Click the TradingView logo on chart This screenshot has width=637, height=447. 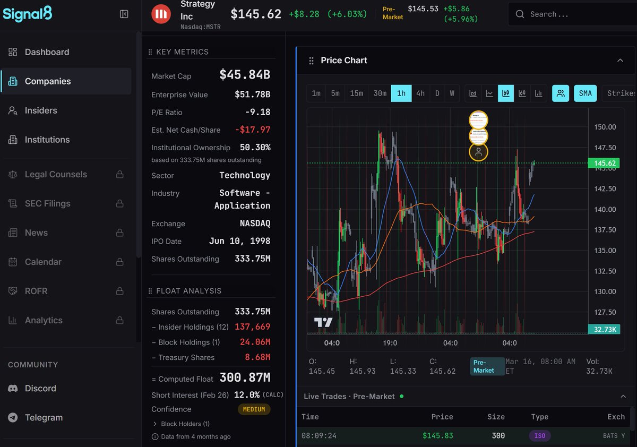point(323,322)
